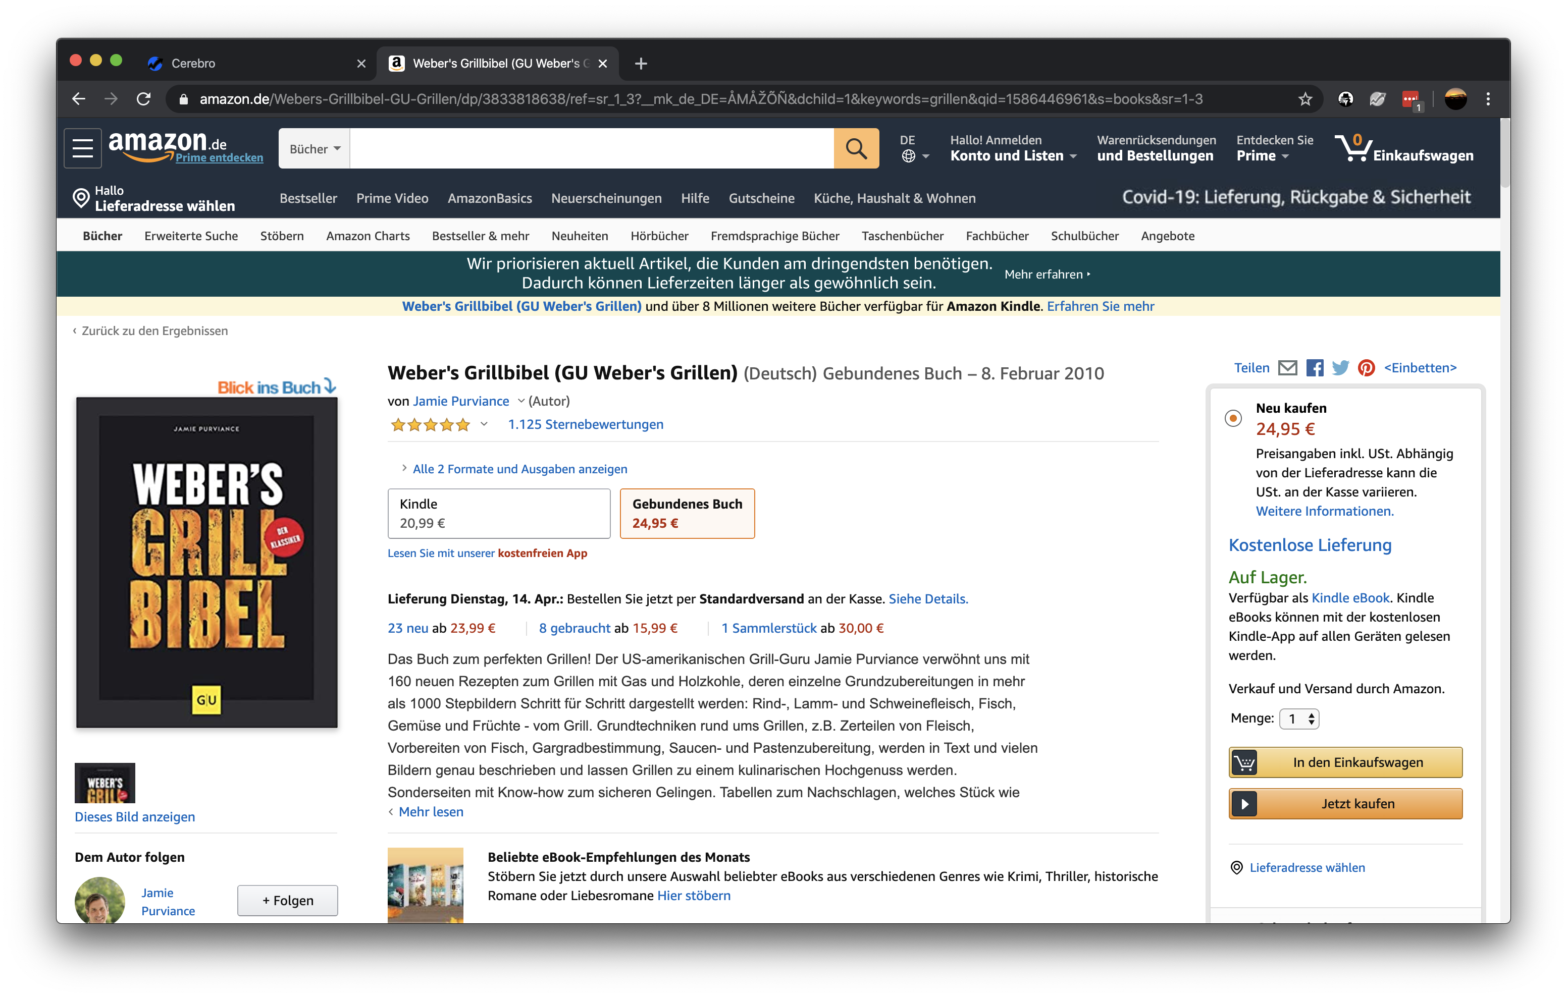1567x998 pixels.
Task: Open Hörbücher in books navigation
Action: click(x=659, y=236)
